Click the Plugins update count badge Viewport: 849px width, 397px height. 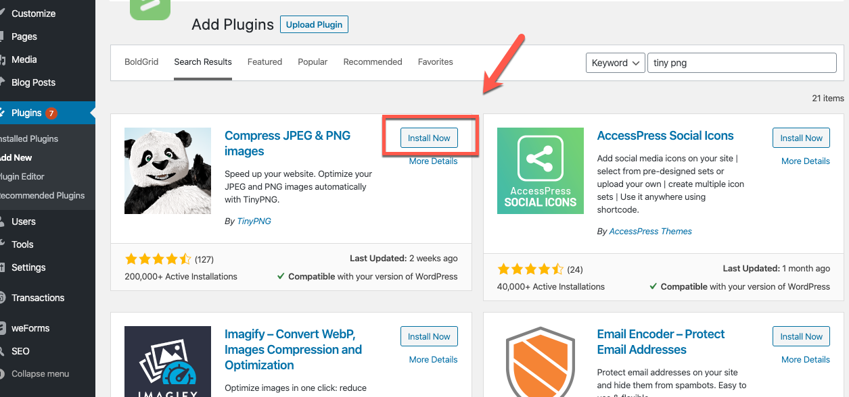point(51,113)
